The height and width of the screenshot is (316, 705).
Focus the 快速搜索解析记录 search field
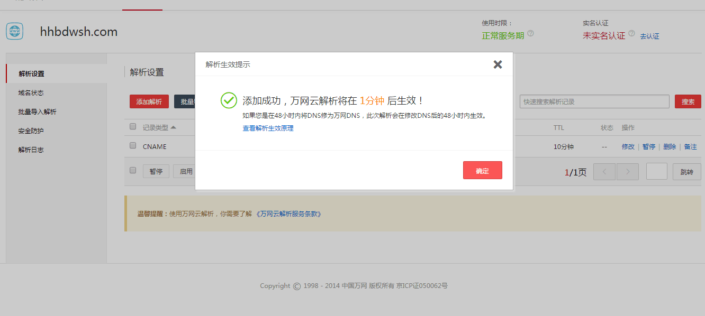pos(594,101)
